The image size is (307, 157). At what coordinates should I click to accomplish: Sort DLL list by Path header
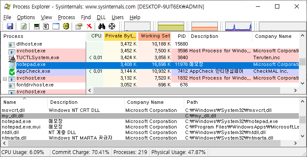tap(242, 102)
